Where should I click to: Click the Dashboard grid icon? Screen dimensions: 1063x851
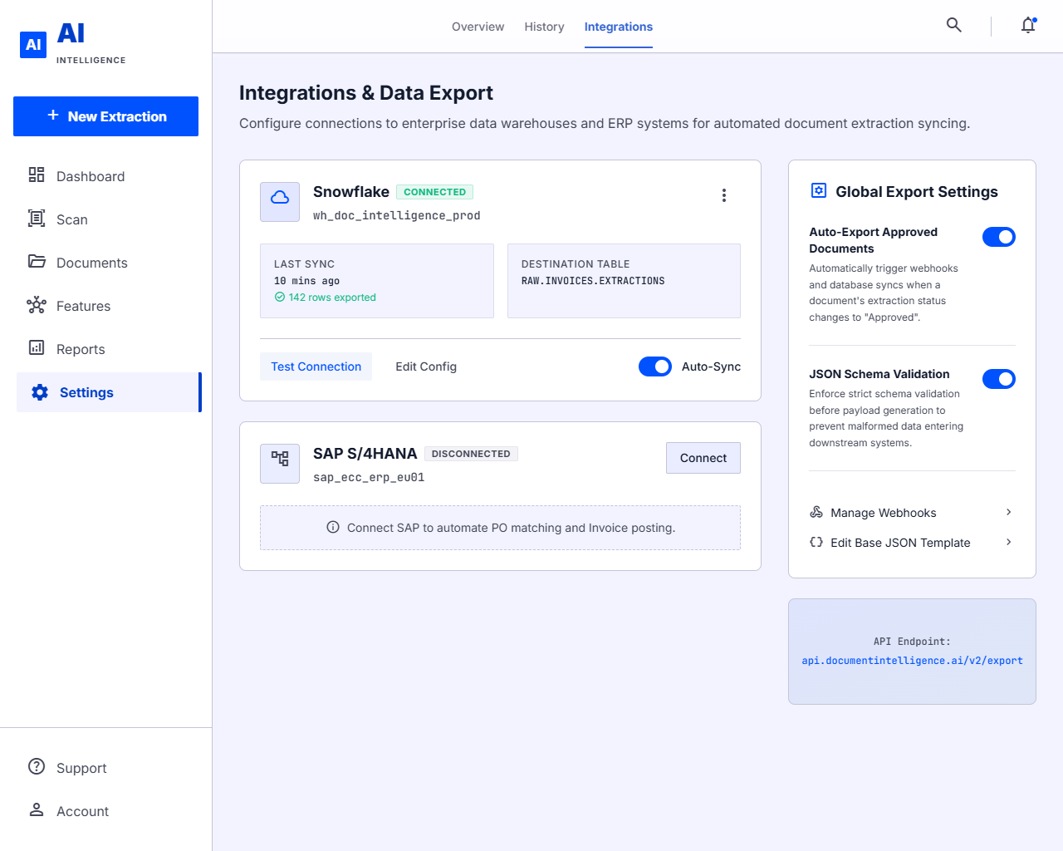[37, 175]
